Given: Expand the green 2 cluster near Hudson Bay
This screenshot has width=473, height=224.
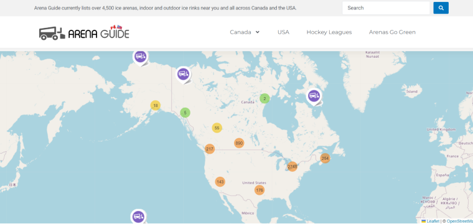Looking at the screenshot, I should (x=265, y=98).
